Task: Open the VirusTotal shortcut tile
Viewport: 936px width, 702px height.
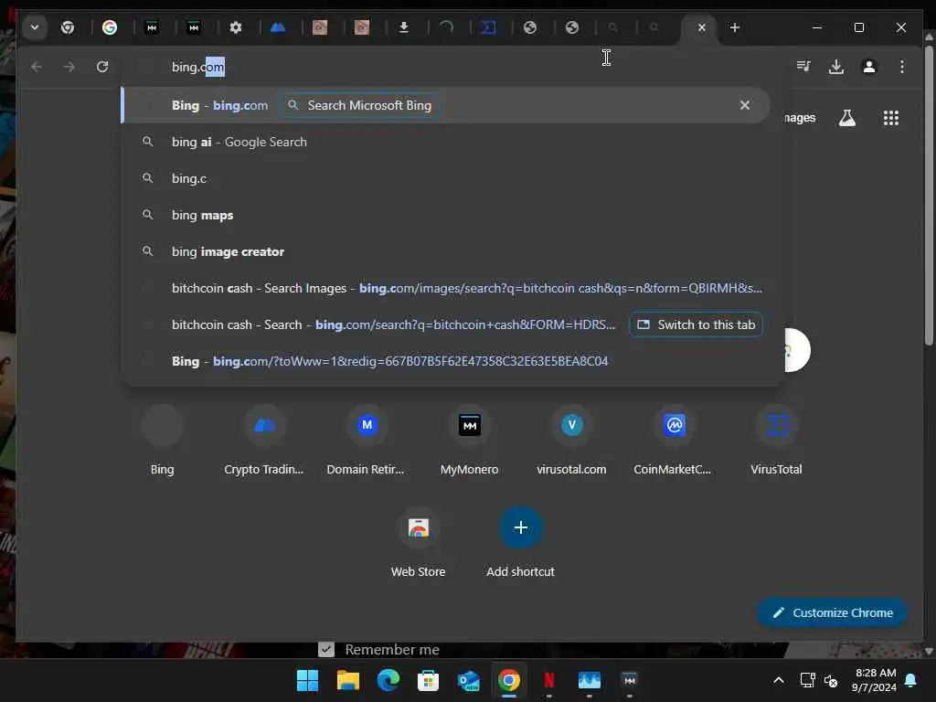Action: pyautogui.click(x=776, y=441)
